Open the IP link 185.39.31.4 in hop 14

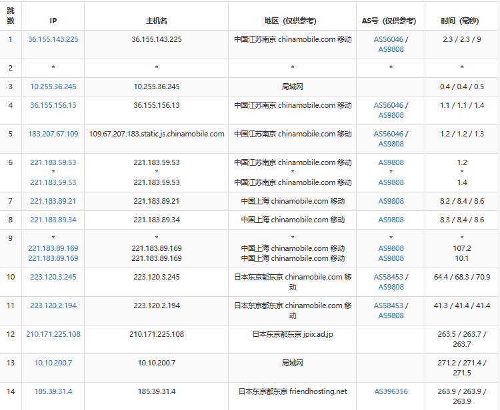[53, 391]
